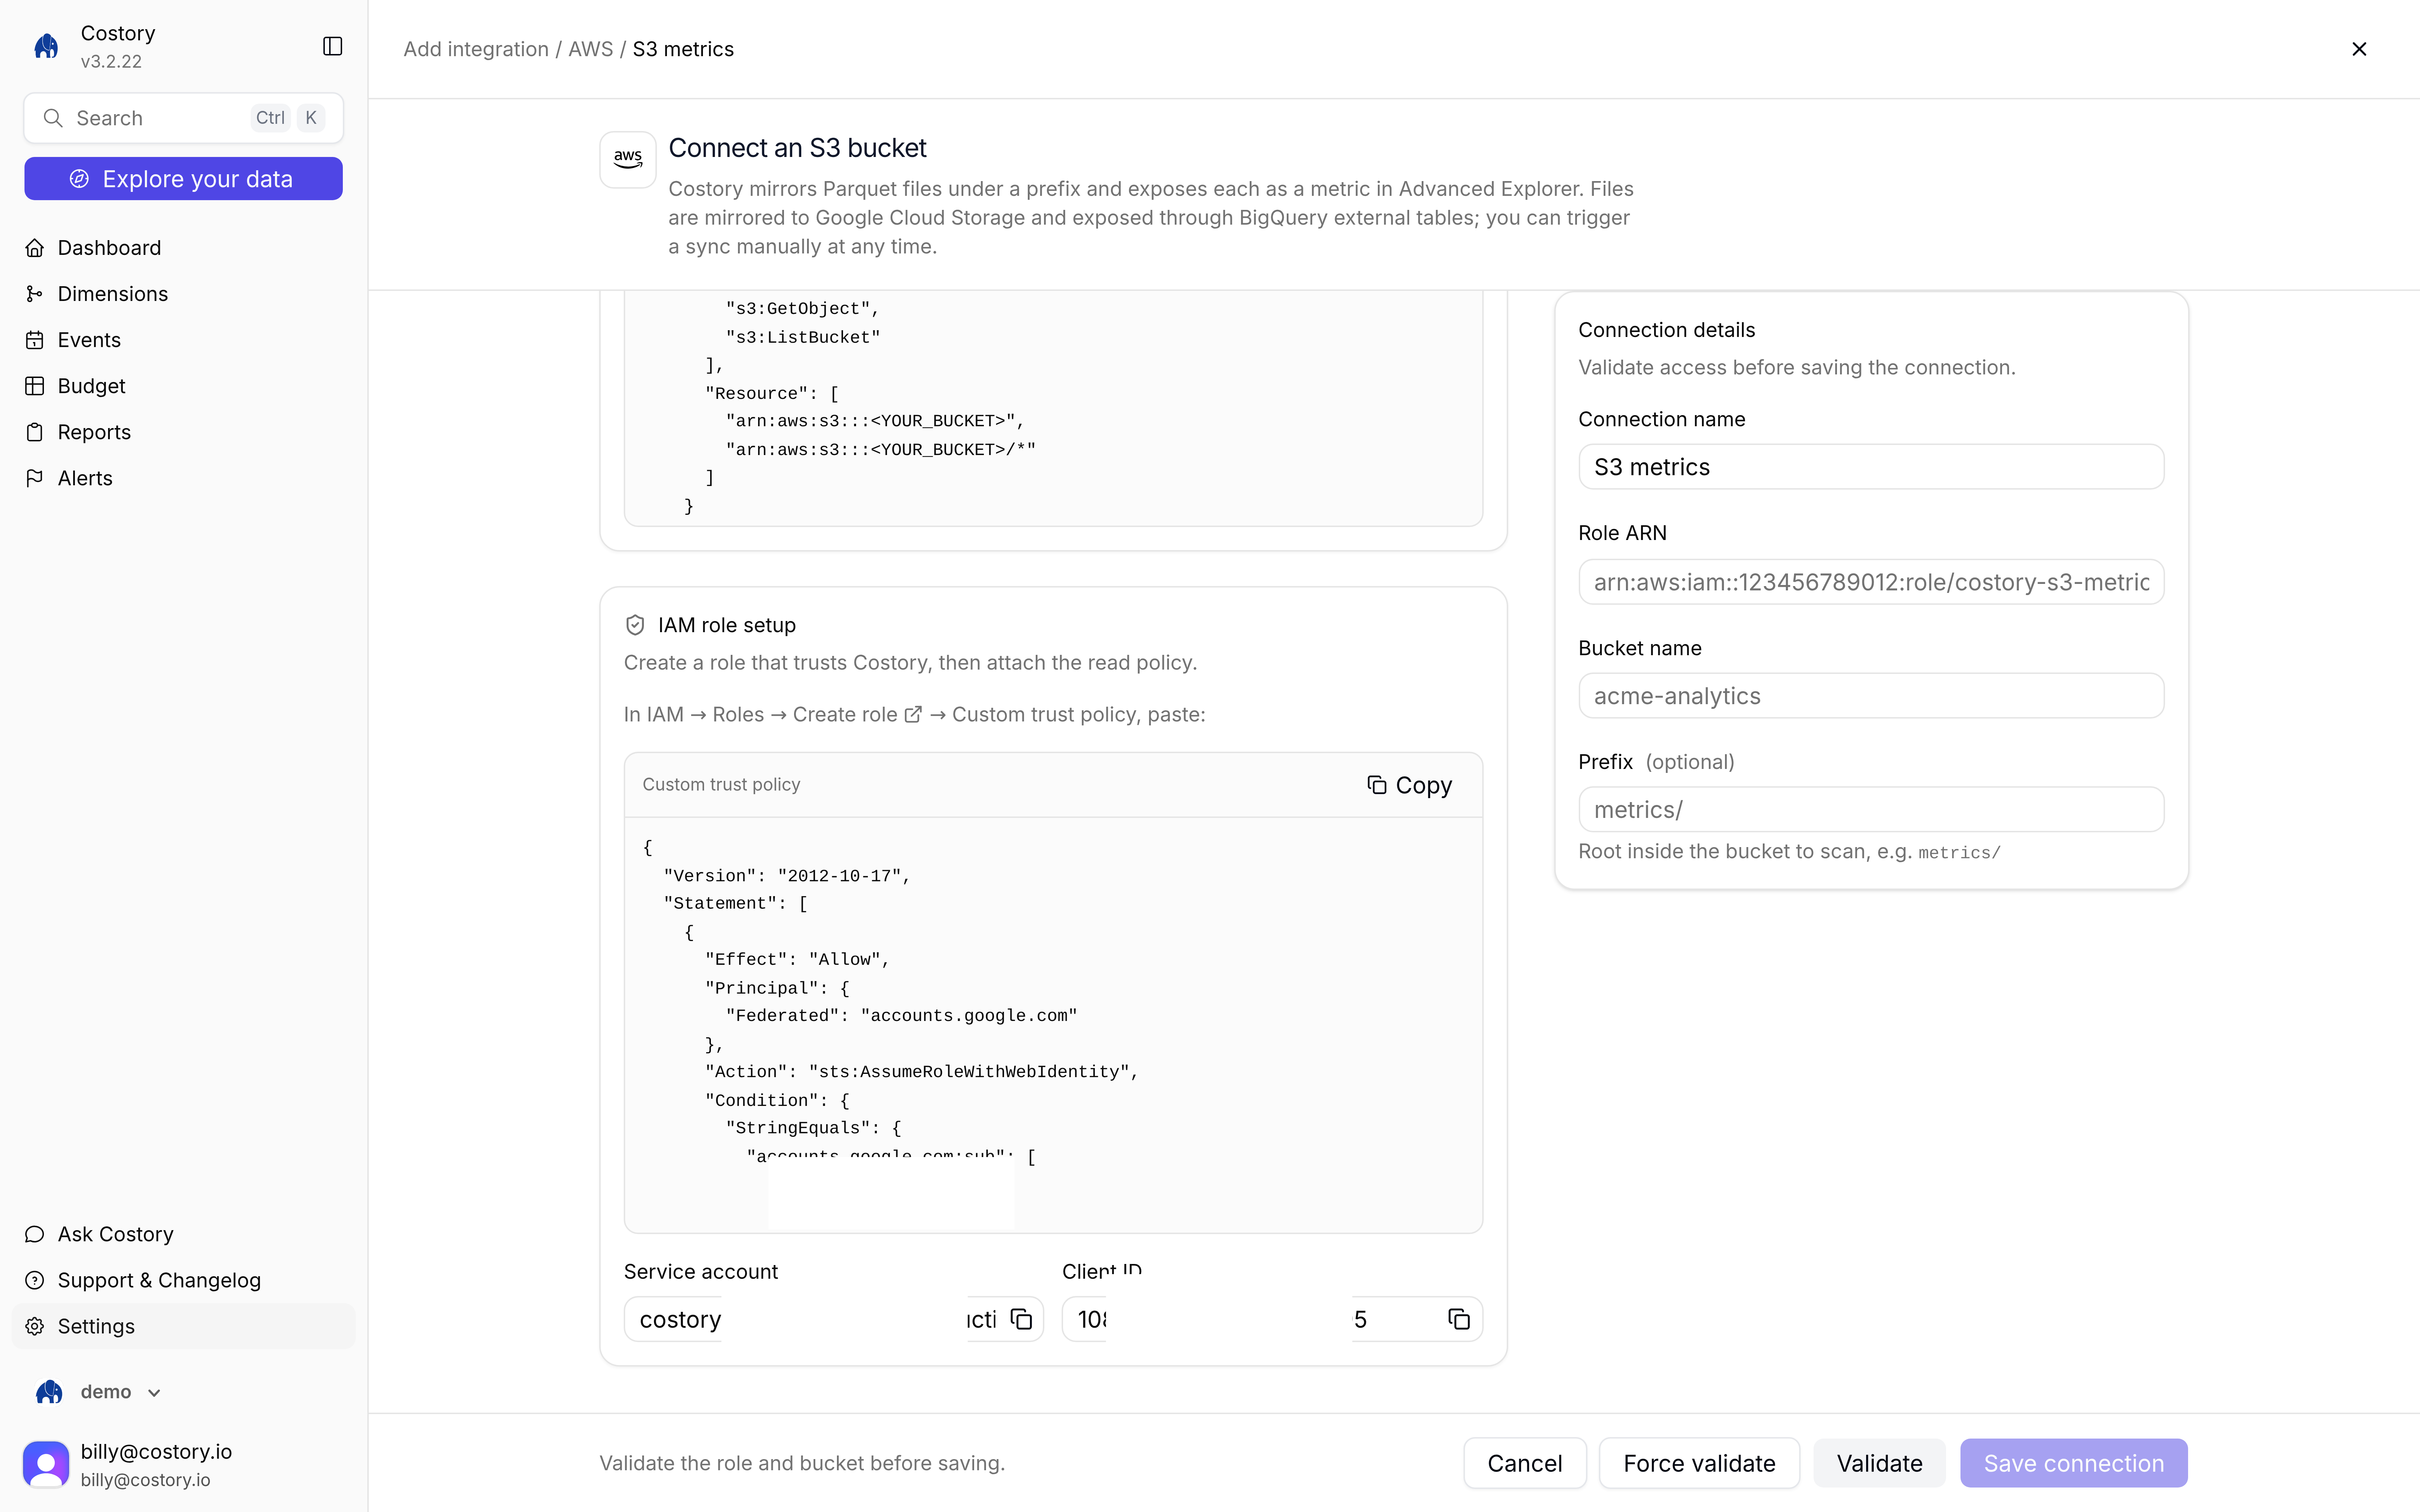Click Save connection

[2074, 1463]
